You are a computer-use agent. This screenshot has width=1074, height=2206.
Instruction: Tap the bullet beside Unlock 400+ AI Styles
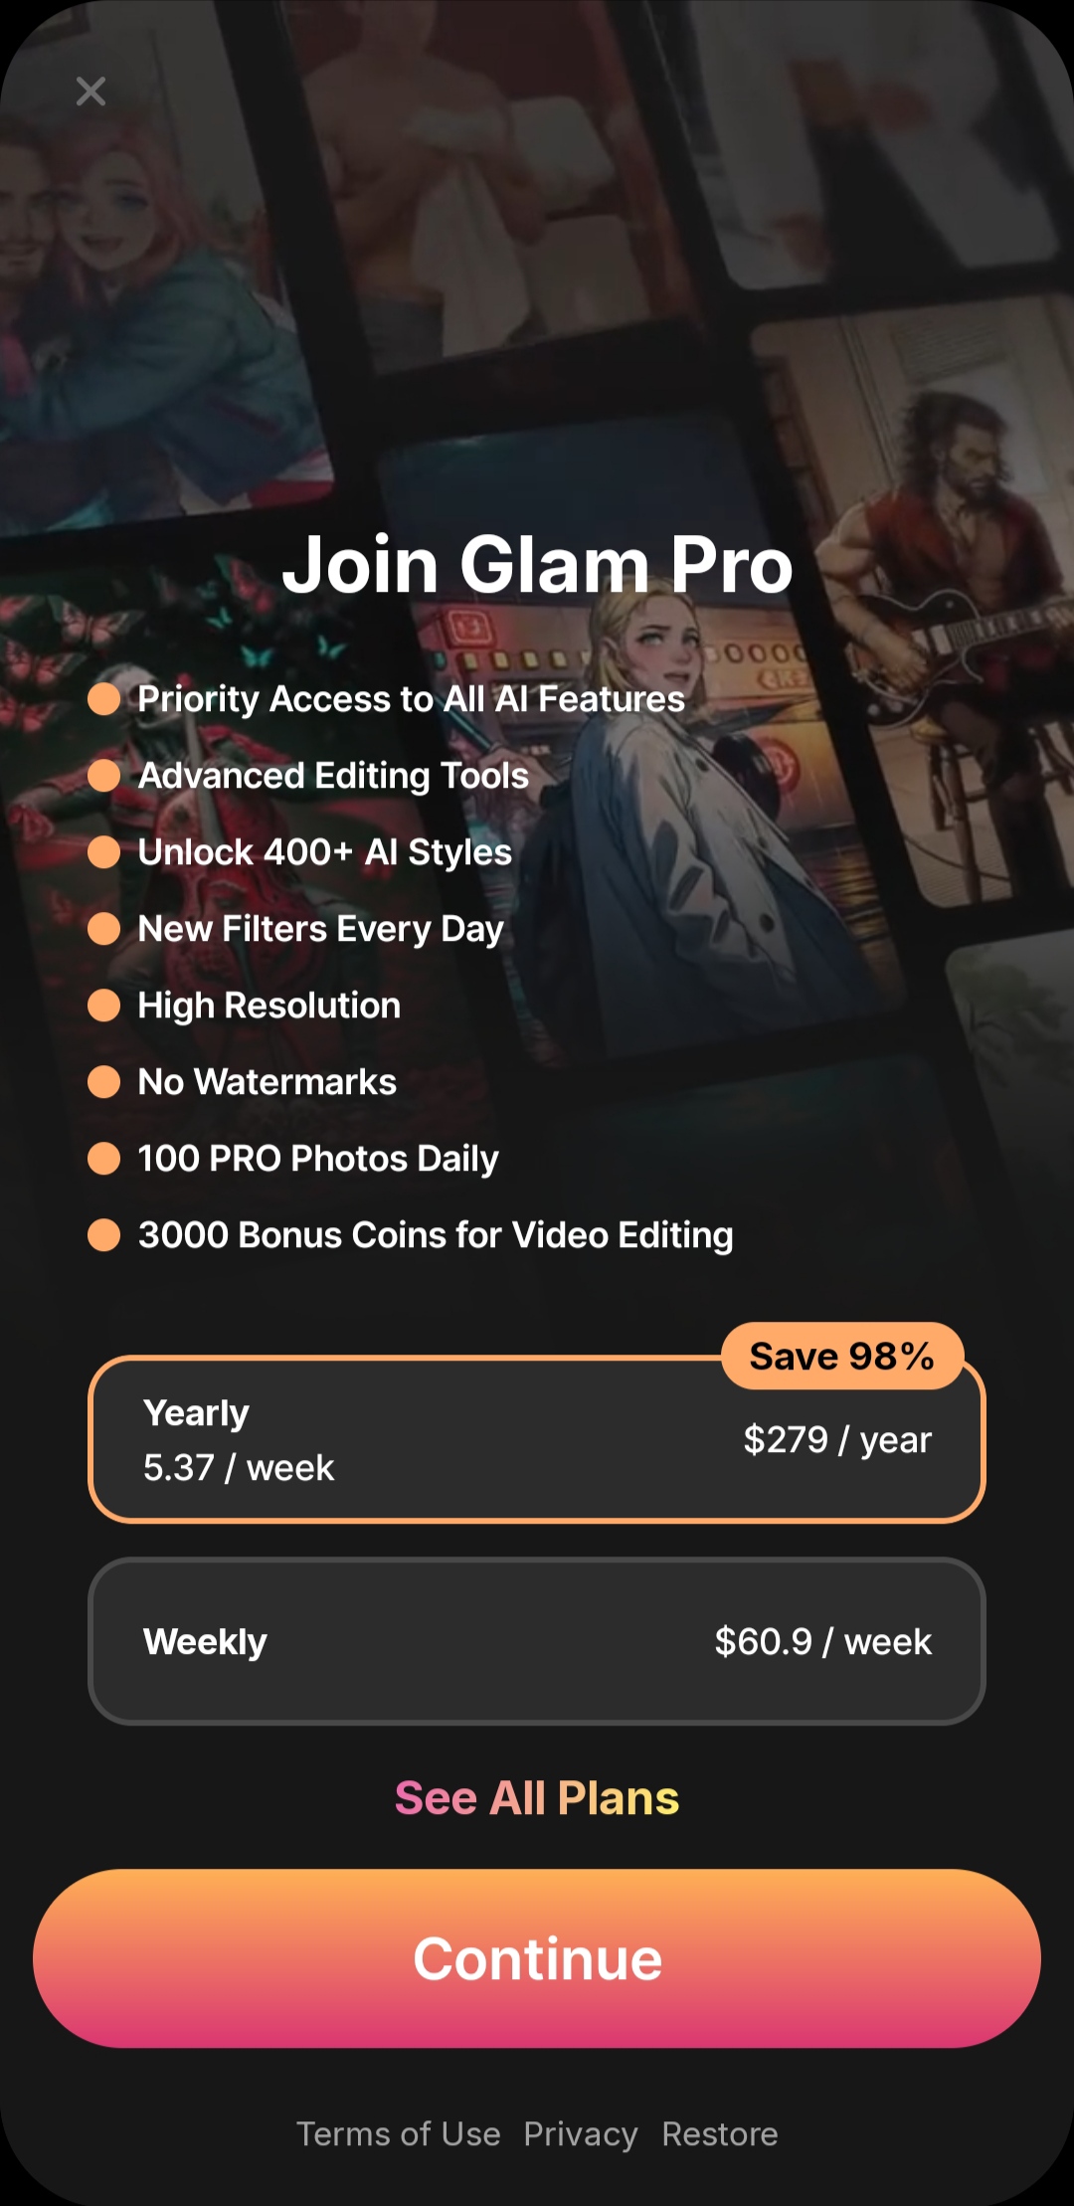pos(104,852)
